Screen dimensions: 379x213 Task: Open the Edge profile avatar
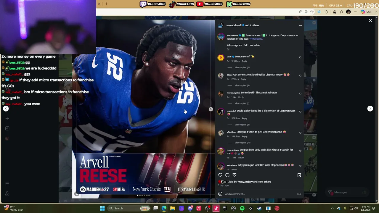click(x=349, y=12)
